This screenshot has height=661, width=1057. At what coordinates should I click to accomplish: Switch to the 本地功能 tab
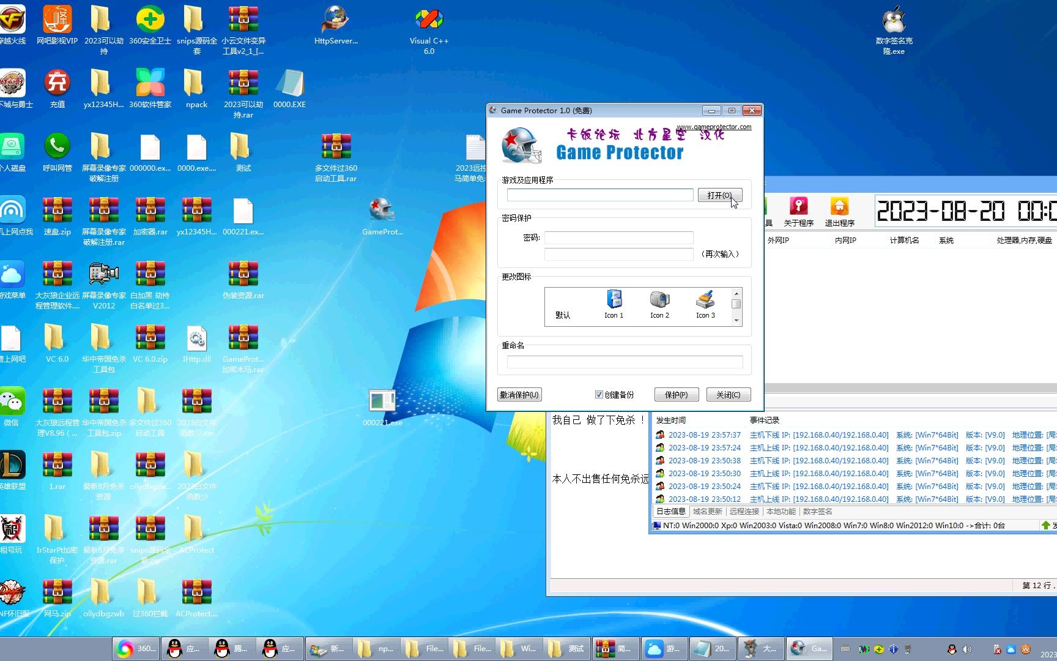(x=781, y=512)
